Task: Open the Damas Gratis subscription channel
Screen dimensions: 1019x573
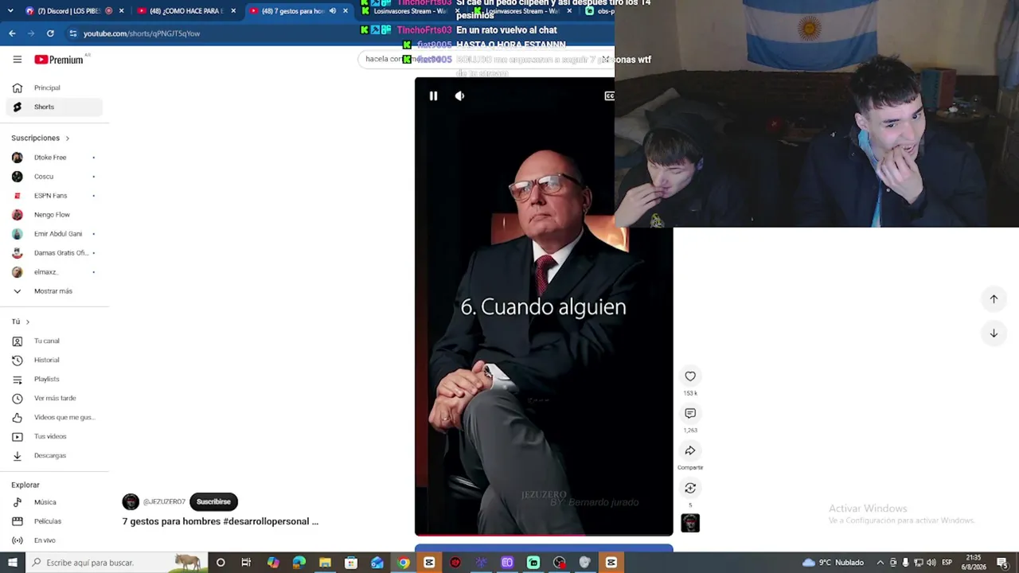Action: [x=54, y=253]
